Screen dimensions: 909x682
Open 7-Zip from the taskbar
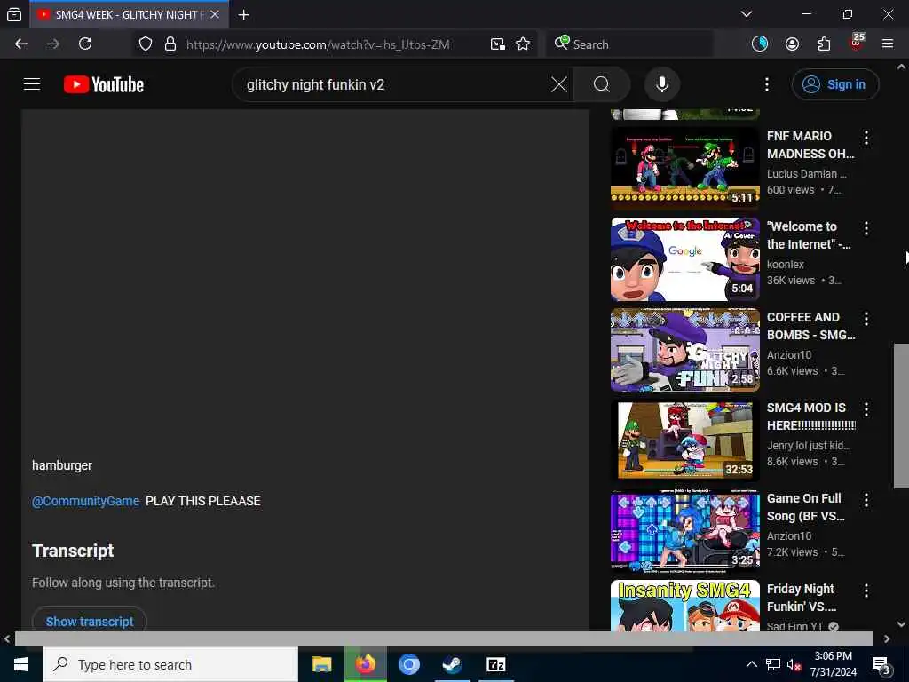(495, 664)
